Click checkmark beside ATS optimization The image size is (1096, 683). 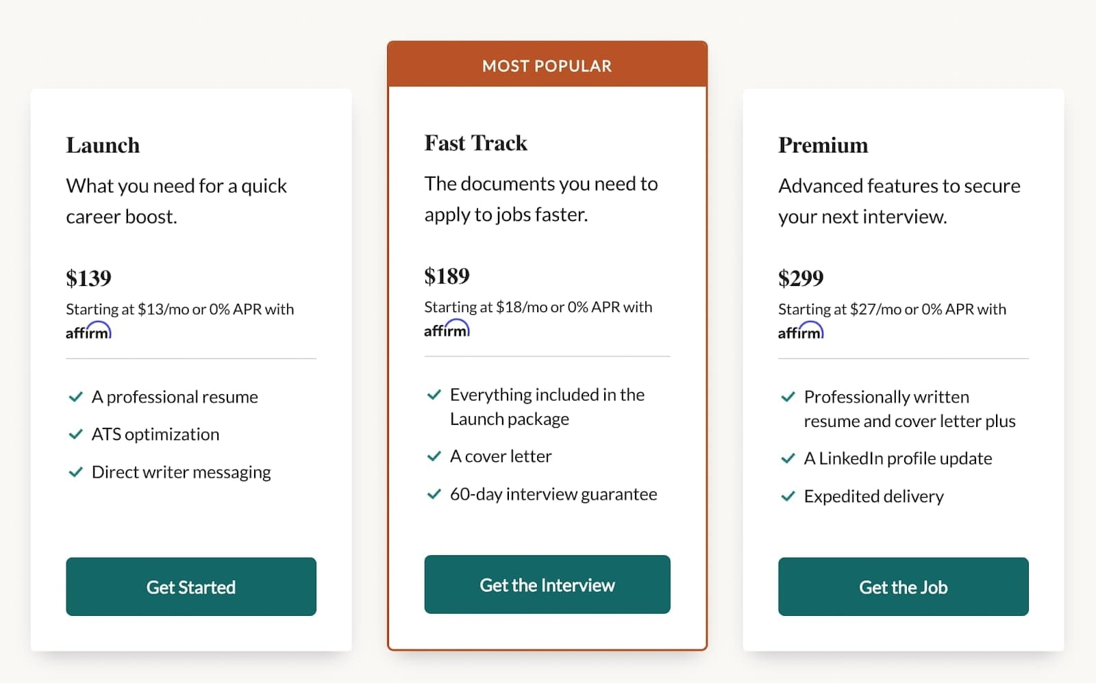(75, 435)
